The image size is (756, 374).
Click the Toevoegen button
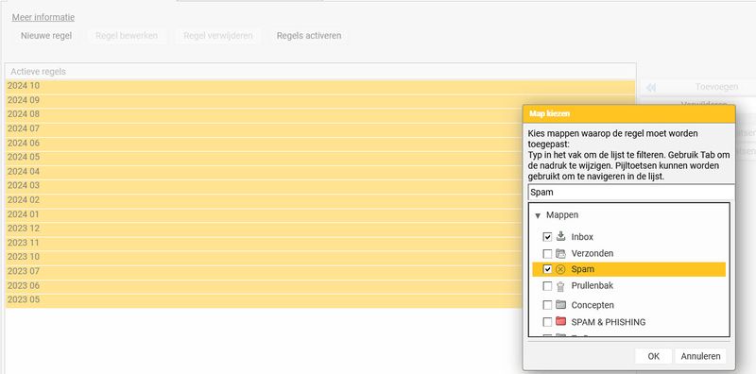[x=716, y=87]
